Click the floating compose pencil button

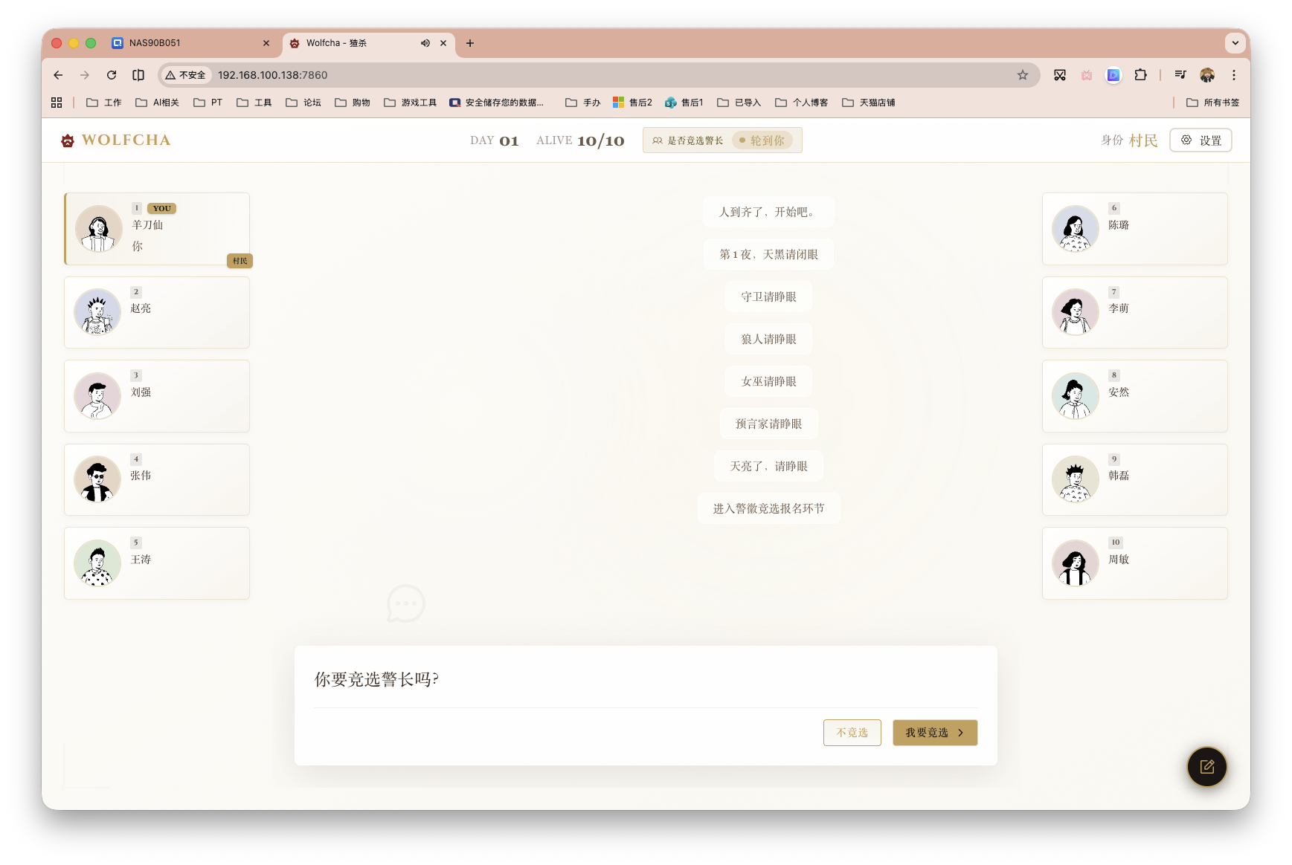pos(1206,767)
